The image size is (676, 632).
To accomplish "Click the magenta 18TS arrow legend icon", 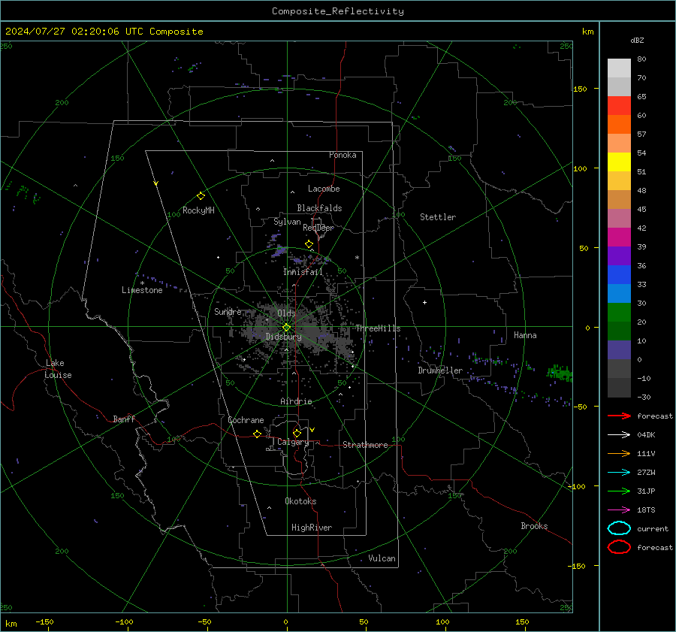I will (x=619, y=510).
